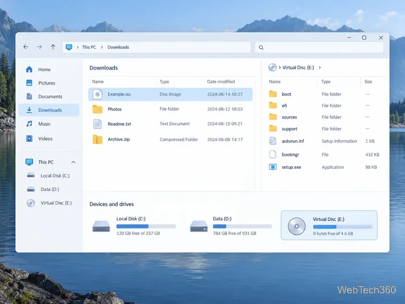Click the setup.exe application icon
This screenshot has height=304, width=405.
point(273,167)
